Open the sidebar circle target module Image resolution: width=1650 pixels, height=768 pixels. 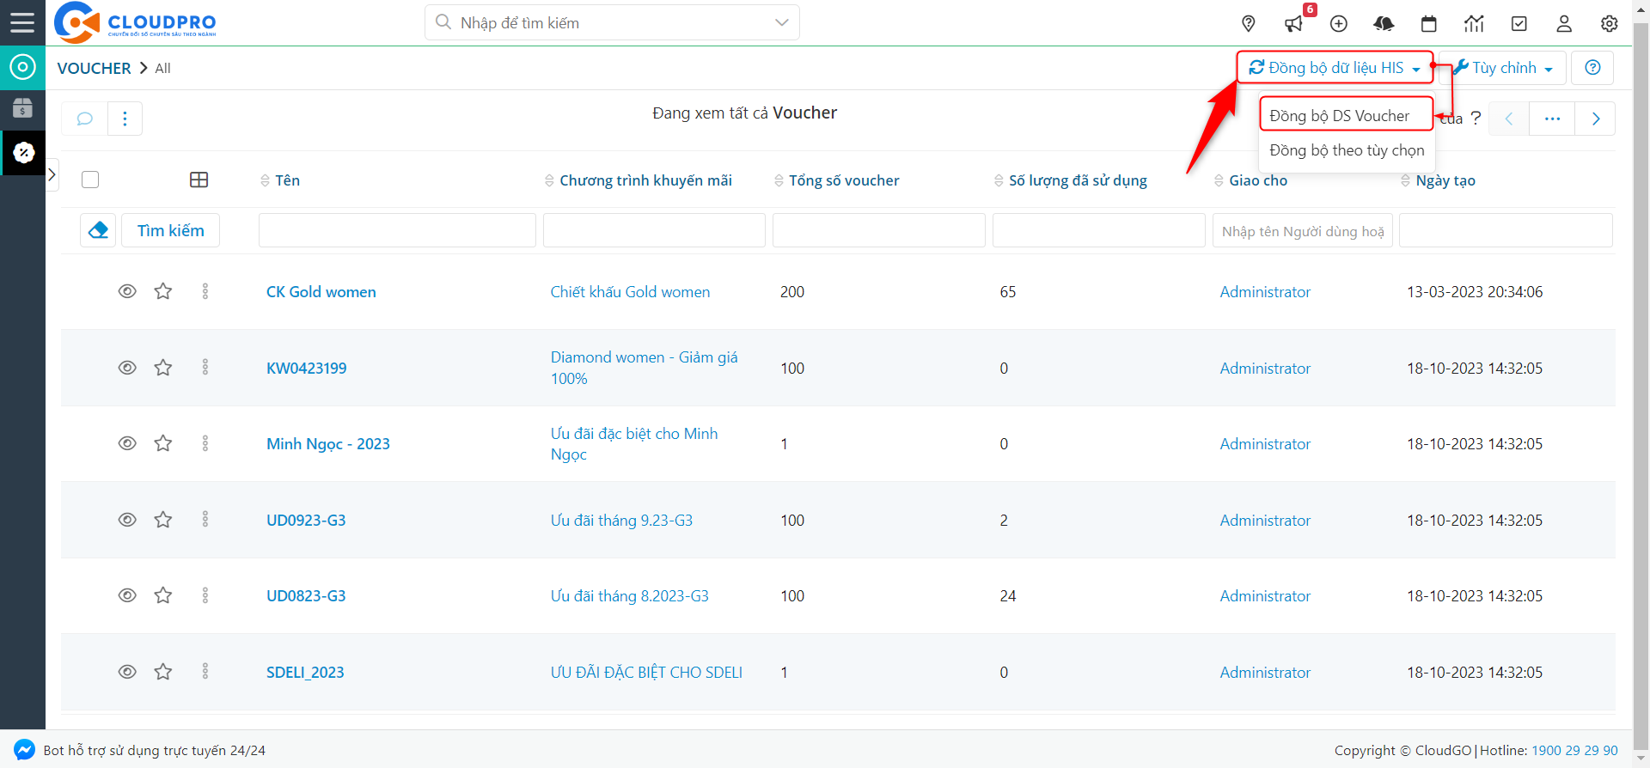[22, 67]
